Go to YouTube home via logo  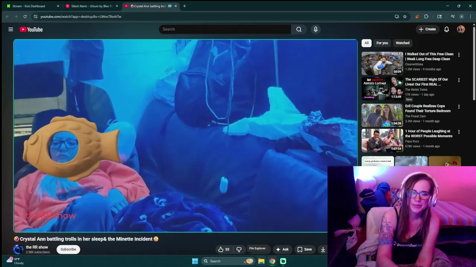click(x=31, y=29)
